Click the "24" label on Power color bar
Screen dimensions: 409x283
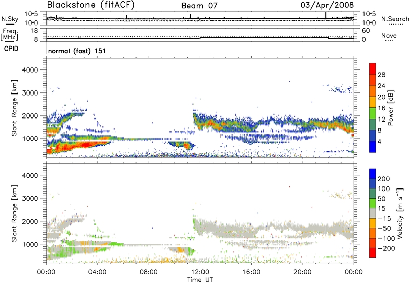pyautogui.click(x=381, y=86)
